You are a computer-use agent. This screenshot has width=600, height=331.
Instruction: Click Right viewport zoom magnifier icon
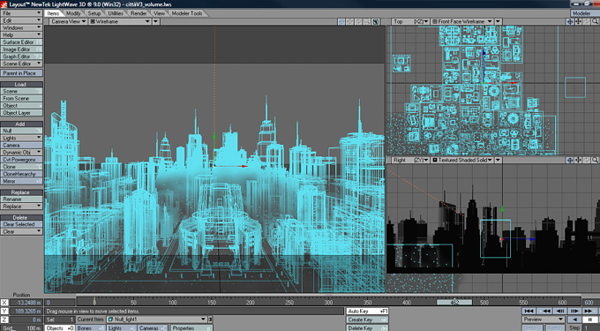pos(596,161)
